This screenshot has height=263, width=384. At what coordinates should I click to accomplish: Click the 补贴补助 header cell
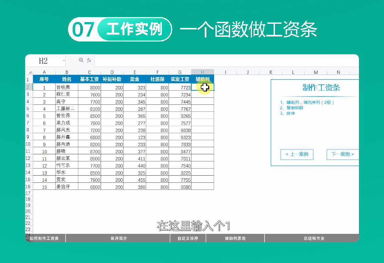pos(112,79)
